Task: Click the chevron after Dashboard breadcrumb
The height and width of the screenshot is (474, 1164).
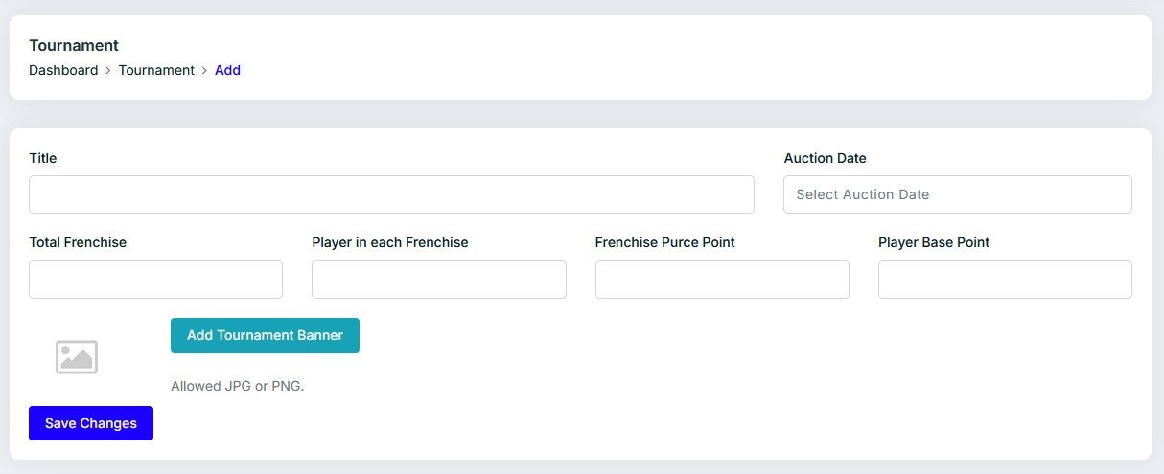Action: click(108, 71)
